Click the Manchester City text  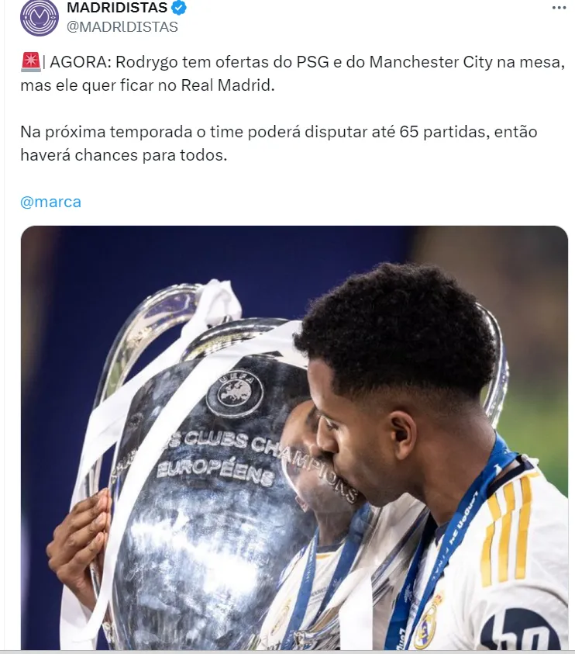[x=431, y=62]
